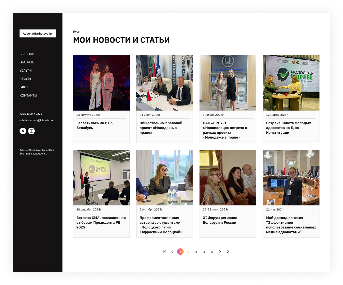This screenshot has width=343, height=285.
Task: Open the Instagram social icon
Action: tap(31, 131)
